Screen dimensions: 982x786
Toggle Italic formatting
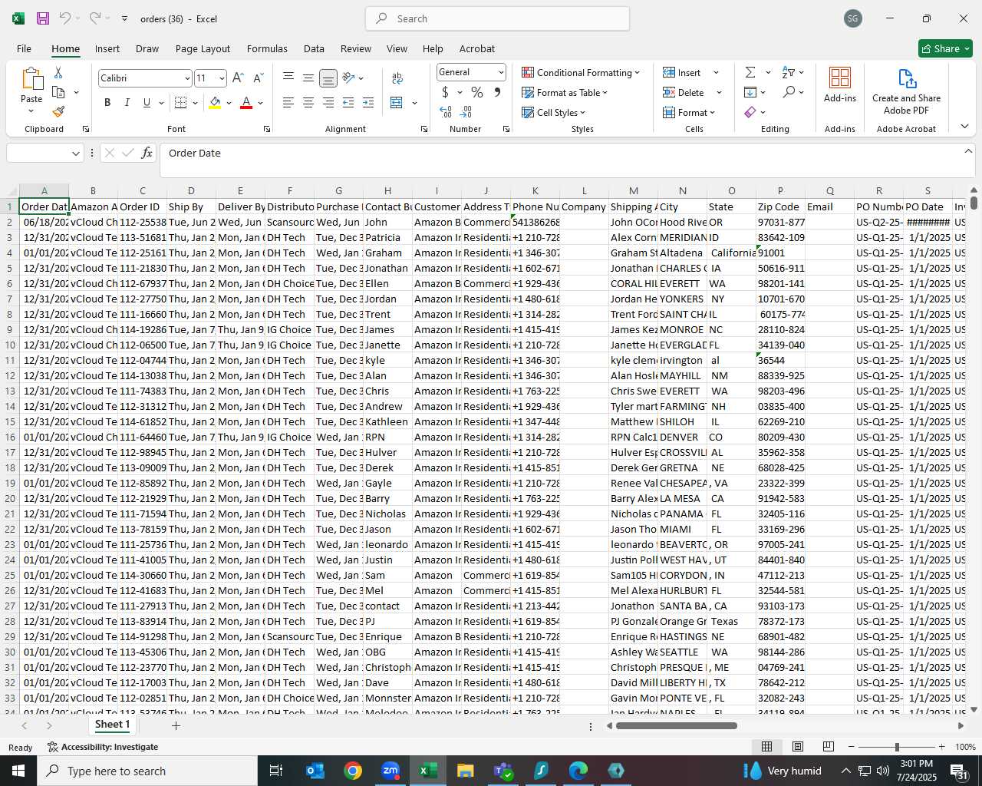(x=127, y=102)
